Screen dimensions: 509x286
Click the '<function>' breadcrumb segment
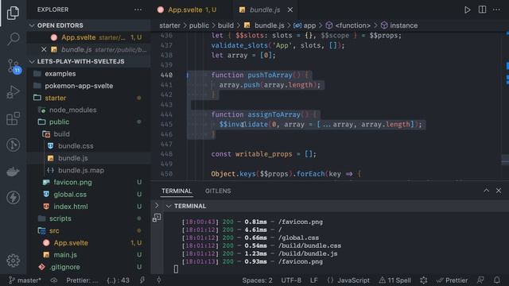(x=352, y=25)
